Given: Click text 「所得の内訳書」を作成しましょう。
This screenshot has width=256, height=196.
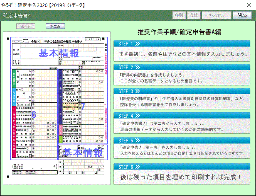Looking at the screenshot, I should 152,75.
